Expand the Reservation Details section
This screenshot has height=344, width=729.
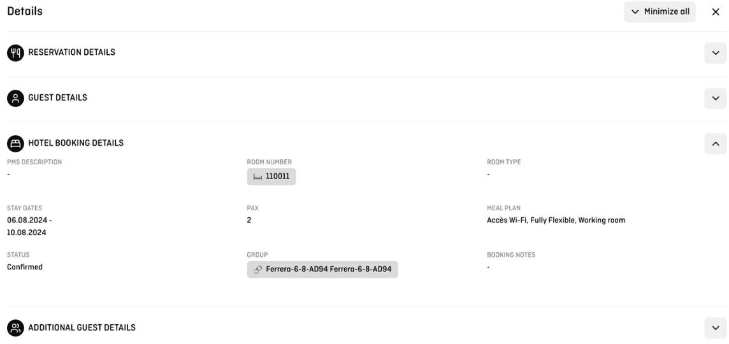(x=716, y=53)
